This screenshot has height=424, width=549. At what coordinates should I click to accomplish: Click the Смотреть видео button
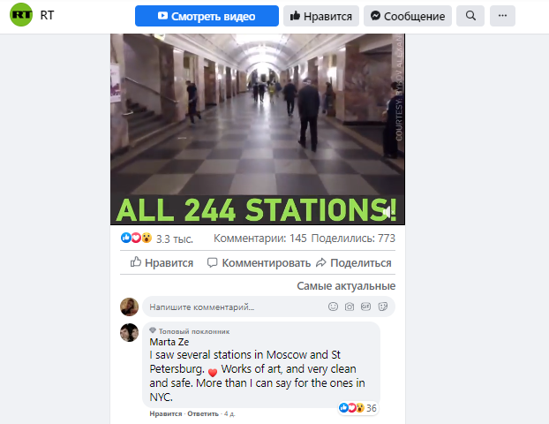click(x=207, y=16)
